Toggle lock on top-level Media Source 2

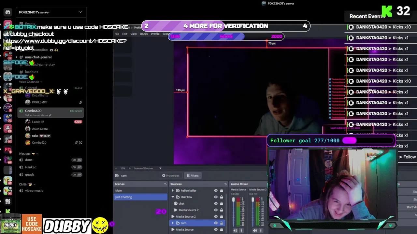[222, 216]
